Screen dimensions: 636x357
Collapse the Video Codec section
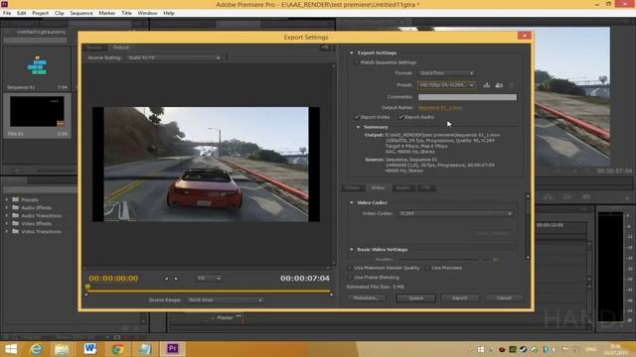point(352,202)
